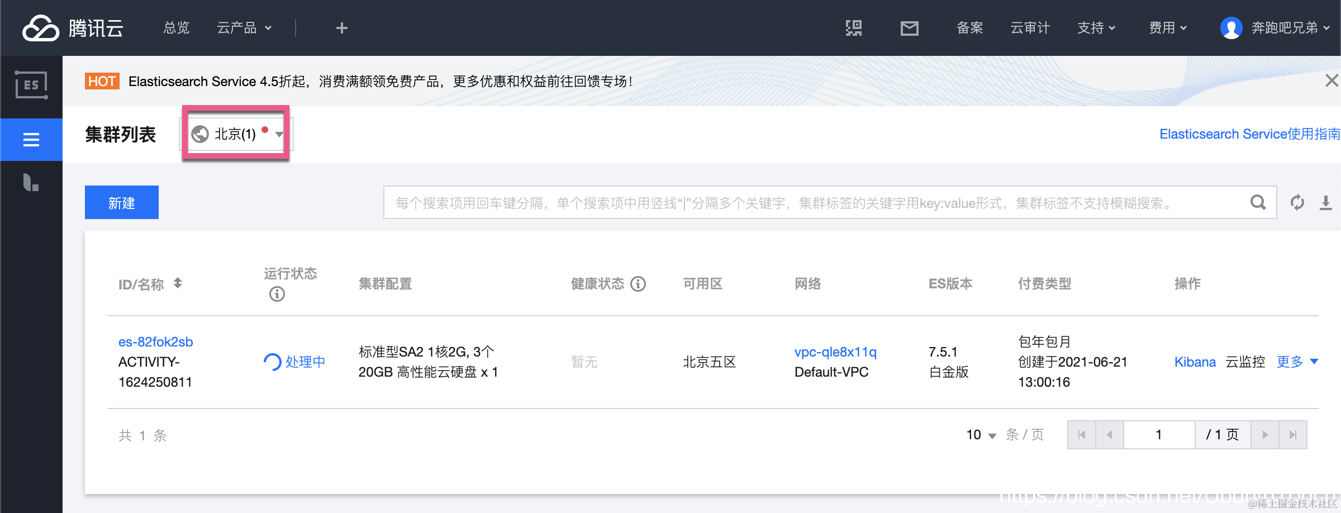Select the cluster list hamburger menu icon

click(x=31, y=140)
